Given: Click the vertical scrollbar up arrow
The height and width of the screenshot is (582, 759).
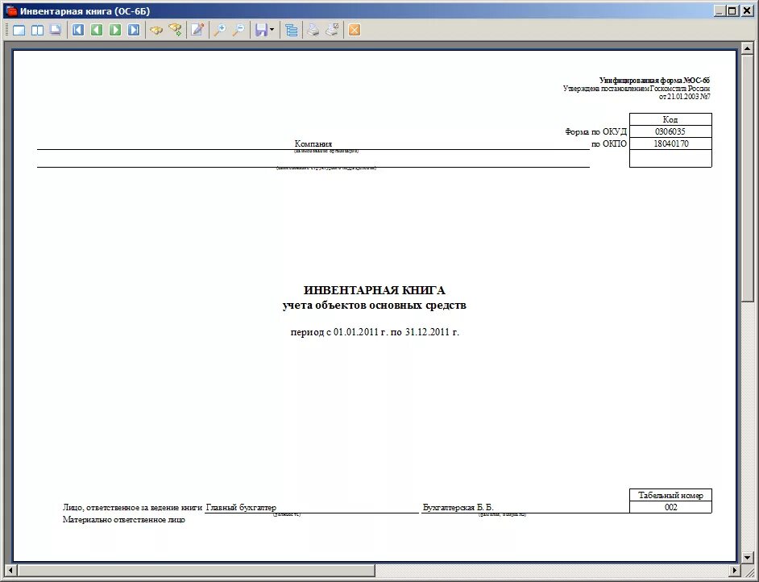Looking at the screenshot, I should (x=748, y=48).
